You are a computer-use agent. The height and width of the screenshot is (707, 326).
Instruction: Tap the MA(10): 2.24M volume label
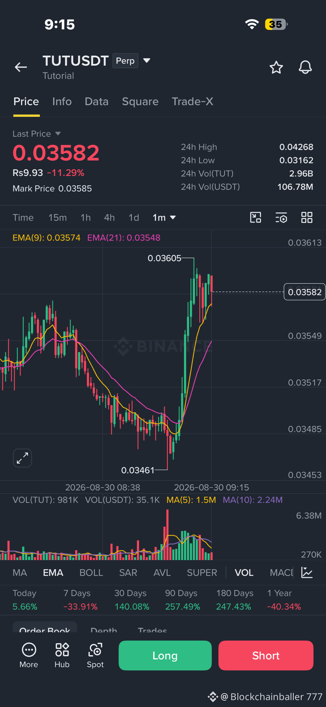coord(253,500)
